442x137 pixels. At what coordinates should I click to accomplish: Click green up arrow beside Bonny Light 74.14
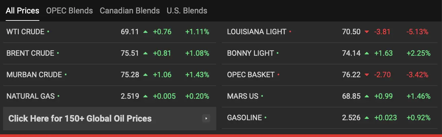click(x=367, y=53)
